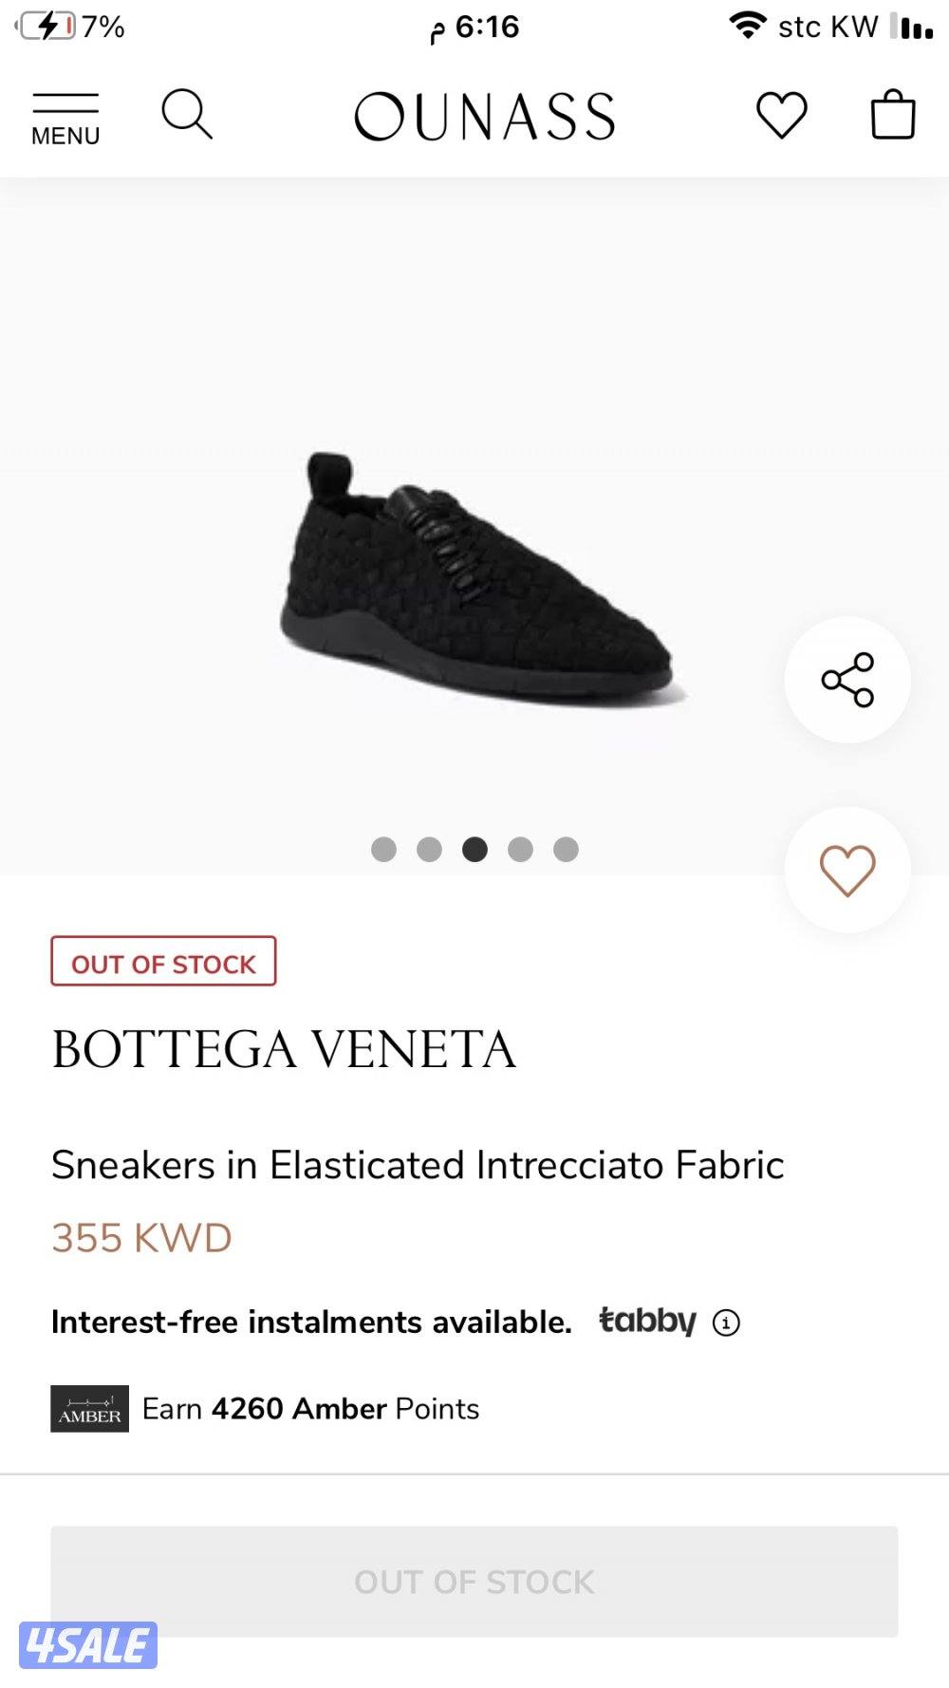Screen dimensions: 949x1688
Task: Tap the red OUT OF STOCK badge
Action: [163, 962]
